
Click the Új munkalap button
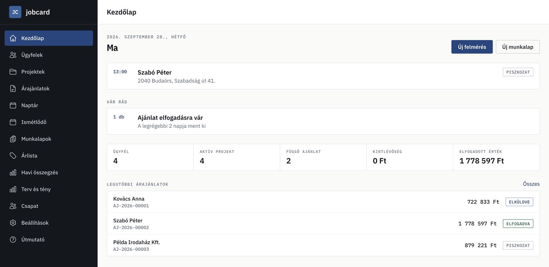[518, 47]
